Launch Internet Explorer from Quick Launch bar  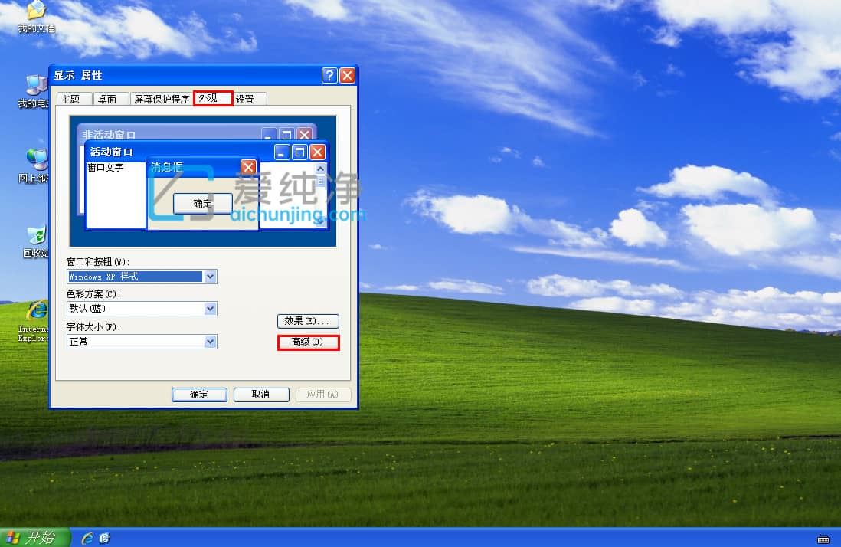[x=87, y=538]
